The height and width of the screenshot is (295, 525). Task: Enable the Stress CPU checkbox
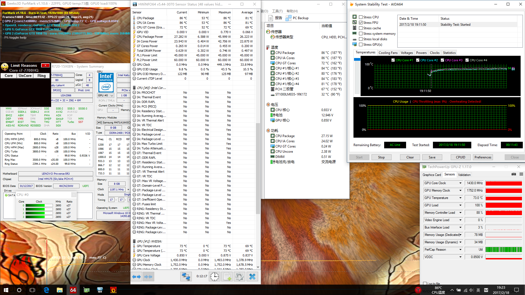[x=361, y=17]
